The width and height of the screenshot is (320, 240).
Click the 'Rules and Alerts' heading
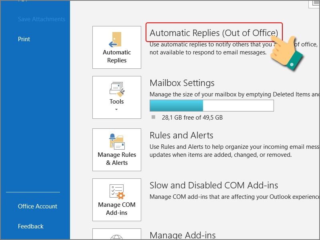(182, 135)
